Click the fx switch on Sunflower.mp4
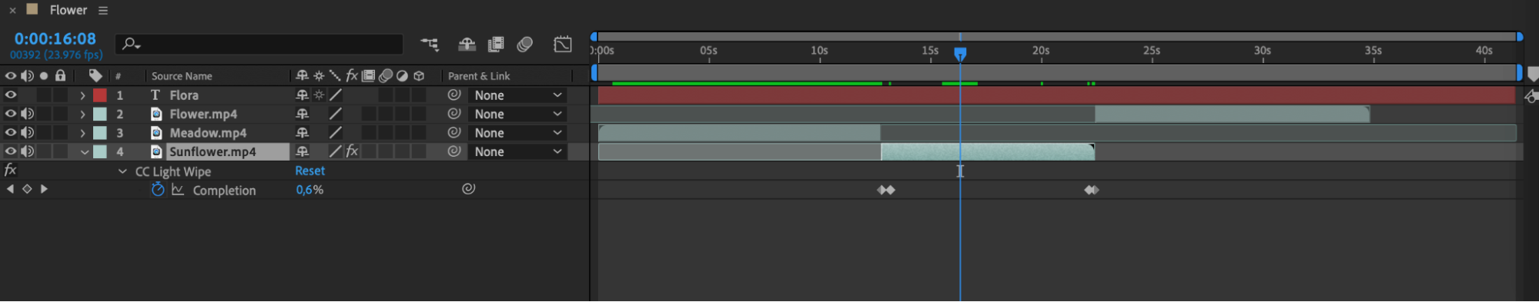Viewport: 1539px width, 302px height. 352,151
